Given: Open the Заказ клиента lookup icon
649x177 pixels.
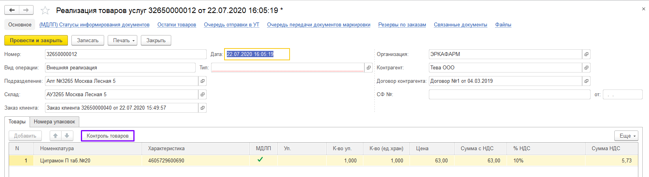Looking at the screenshot, I should (x=202, y=108).
